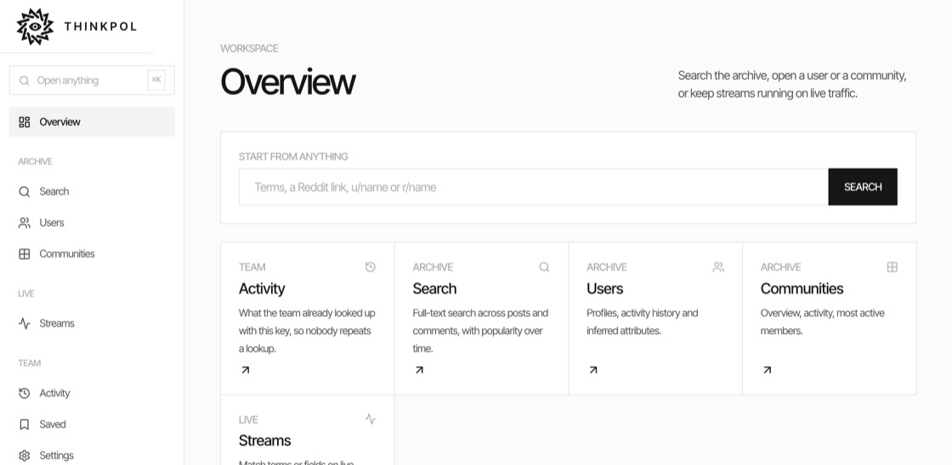This screenshot has width=952, height=465.
Task: Click the arrow on the Search card
Action: [419, 370]
